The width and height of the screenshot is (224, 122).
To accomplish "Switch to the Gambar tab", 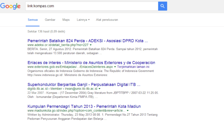I will (x=50, y=20).
